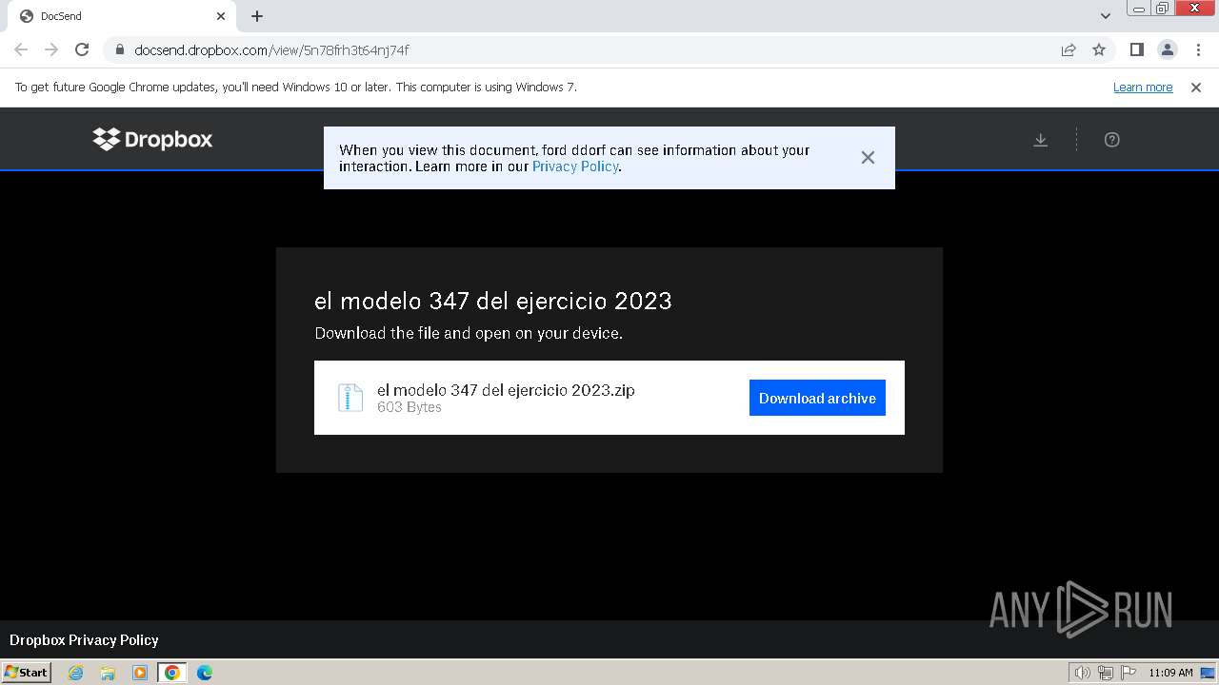Close the Chrome update notification bar
The image size is (1219, 685).
click(x=1196, y=88)
